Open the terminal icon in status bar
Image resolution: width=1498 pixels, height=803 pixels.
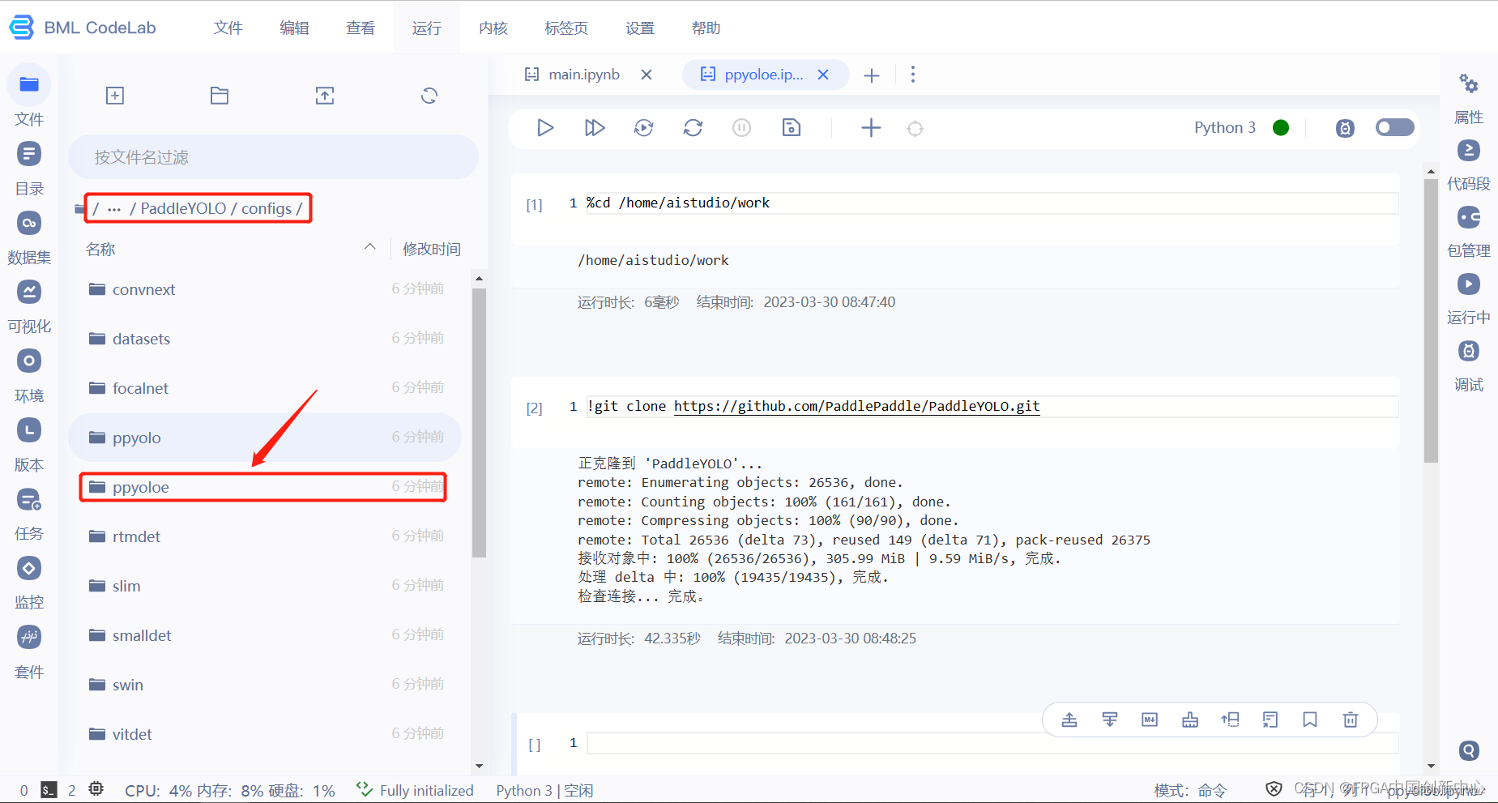pos(49,790)
